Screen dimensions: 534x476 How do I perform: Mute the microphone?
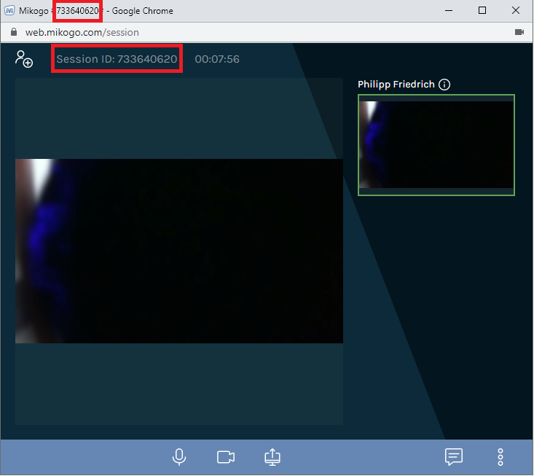pos(179,457)
